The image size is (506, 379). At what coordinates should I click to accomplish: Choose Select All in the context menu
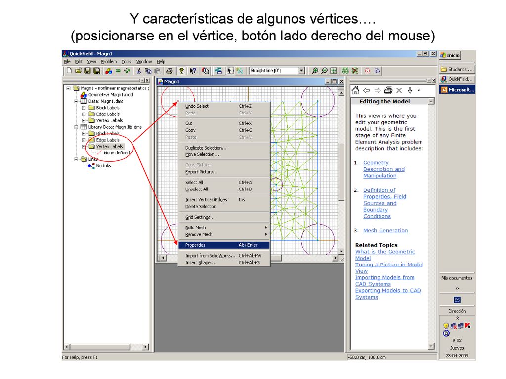tap(224, 183)
